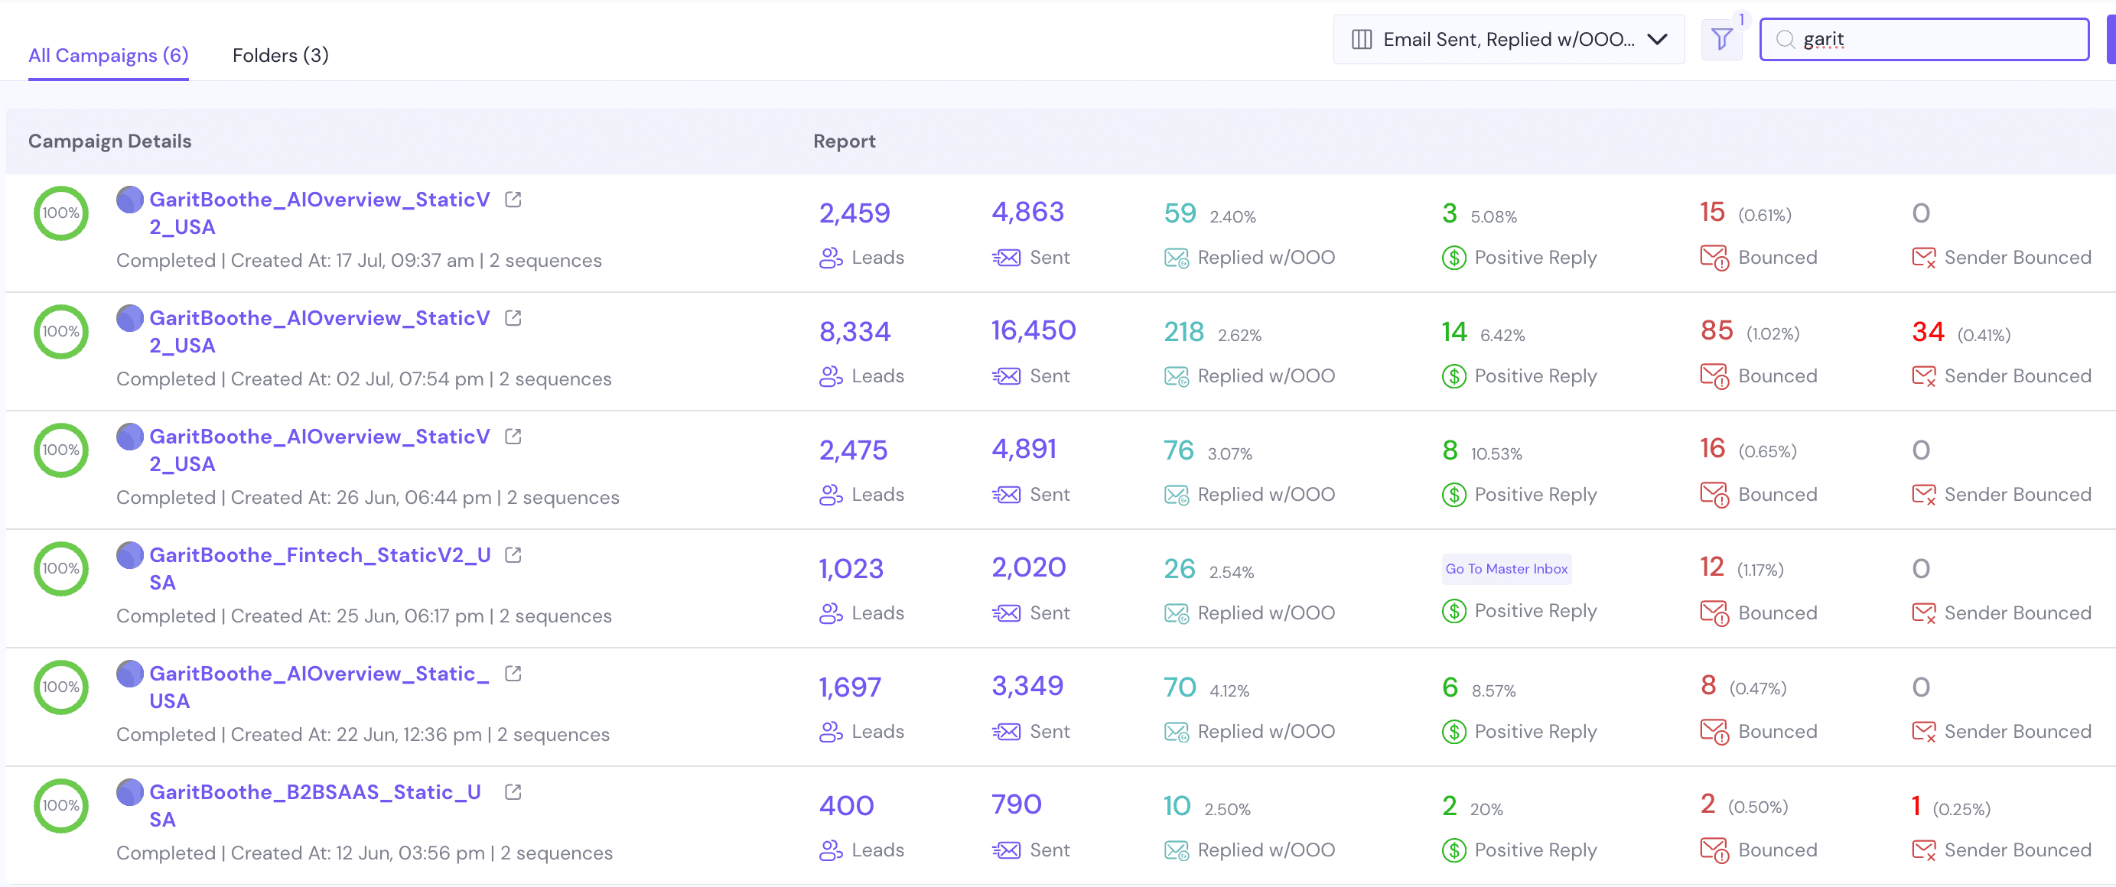Switch to the Folders tab
Image resolution: width=2116 pixels, height=887 pixels.
281,54
